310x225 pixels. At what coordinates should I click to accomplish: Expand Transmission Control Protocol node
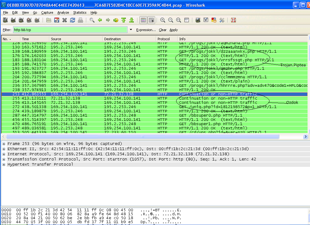(x=4, y=159)
